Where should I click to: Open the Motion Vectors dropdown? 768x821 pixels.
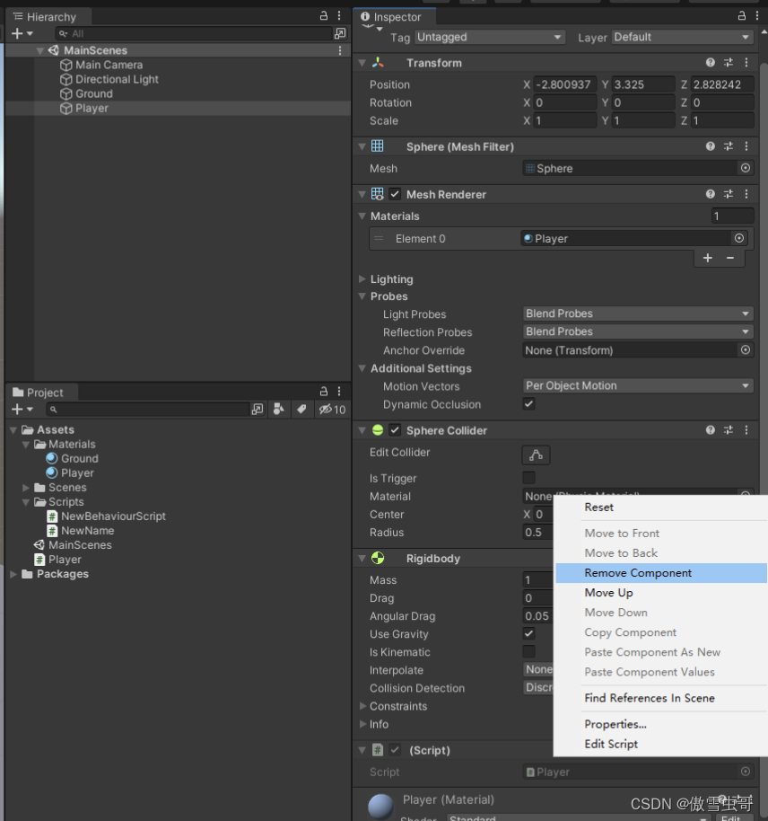pyautogui.click(x=638, y=386)
